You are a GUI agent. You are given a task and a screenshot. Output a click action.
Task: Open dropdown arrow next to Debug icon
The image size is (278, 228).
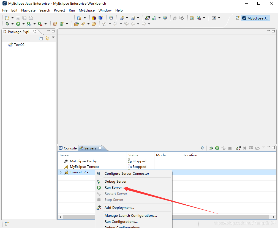(x=12, y=24)
